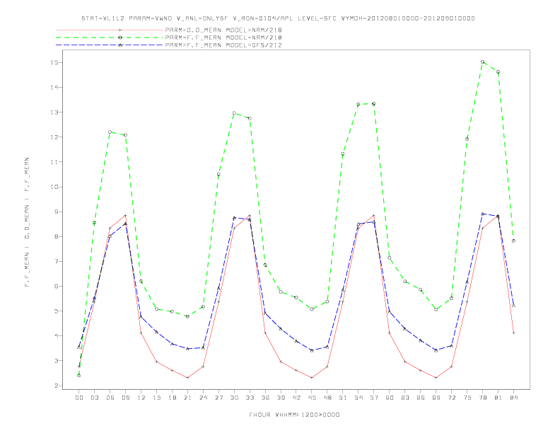The height and width of the screenshot is (433, 560).
Task: Click x-axis forecast hour label 09
Action: [125, 398]
